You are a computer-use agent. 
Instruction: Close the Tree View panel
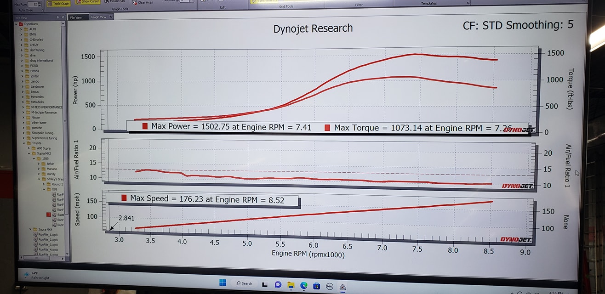coord(62,17)
